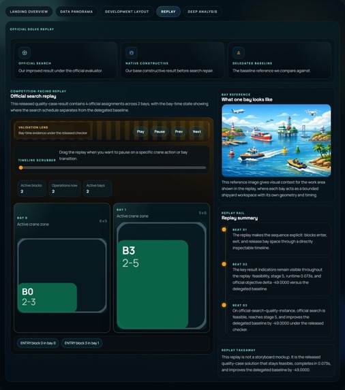The width and height of the screenshot is (345, 390).
Task: Step back with the Prev button
Action: (x=179, y=131)
